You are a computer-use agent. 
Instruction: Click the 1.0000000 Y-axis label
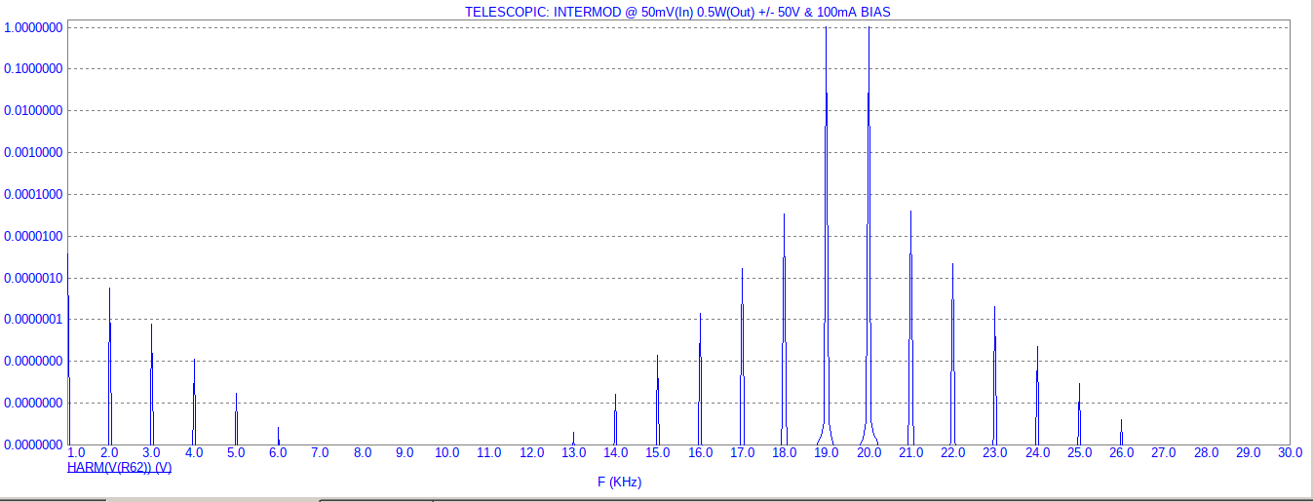[34, 27]
